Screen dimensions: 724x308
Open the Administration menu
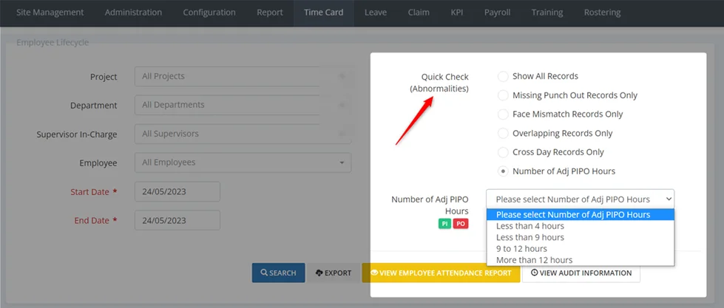pyautogui.click(x=133, y=13)
